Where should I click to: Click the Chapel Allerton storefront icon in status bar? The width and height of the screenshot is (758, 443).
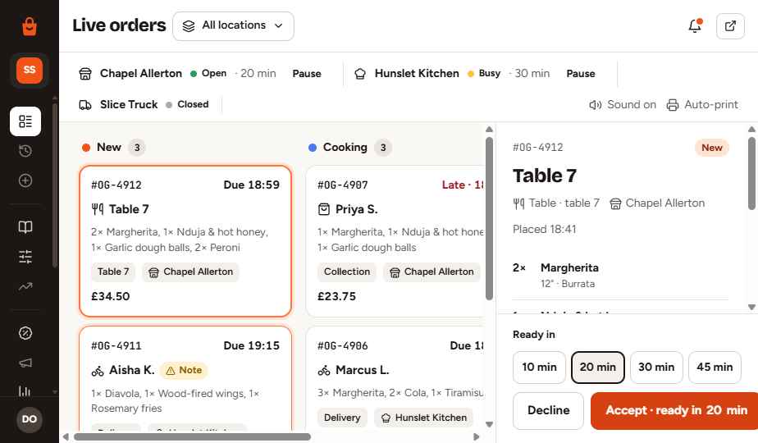(85, 74)
